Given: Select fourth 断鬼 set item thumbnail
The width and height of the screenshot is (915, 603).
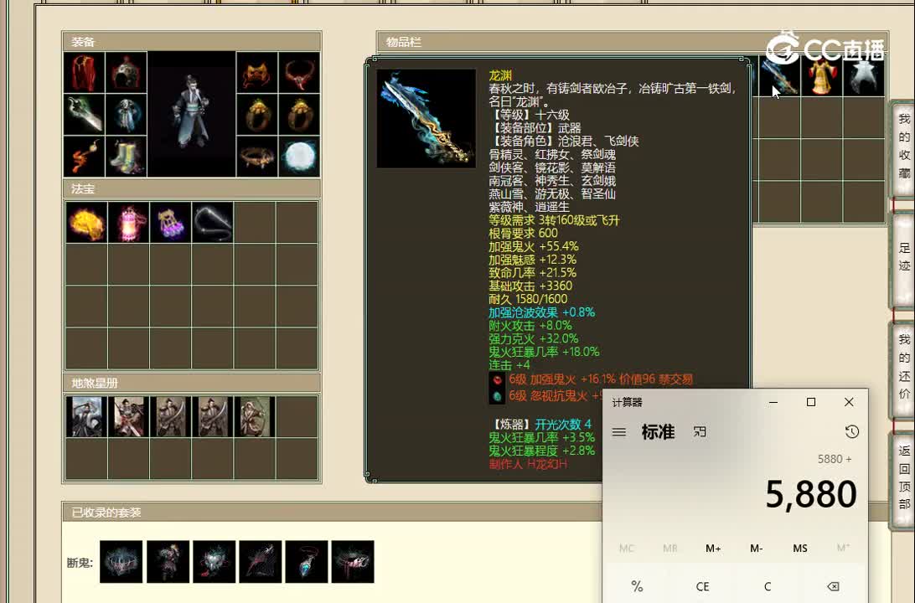Looking at the screenshot, I should tap(261, 562).
